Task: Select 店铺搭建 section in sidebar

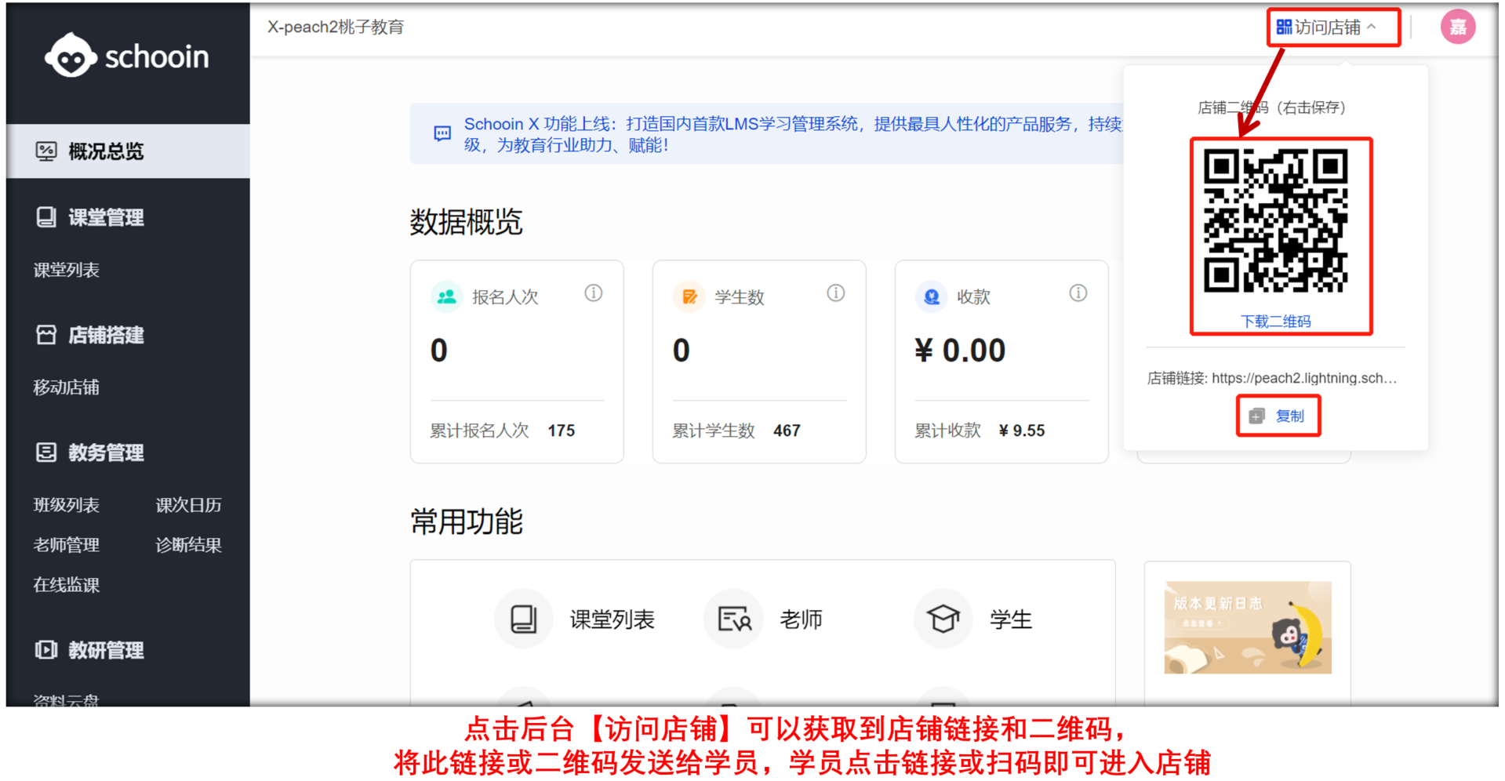Action: click(x=106, y=335)
